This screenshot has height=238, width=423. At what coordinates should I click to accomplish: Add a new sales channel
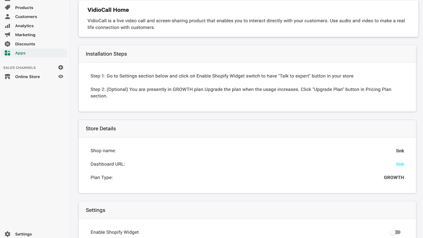61,67
